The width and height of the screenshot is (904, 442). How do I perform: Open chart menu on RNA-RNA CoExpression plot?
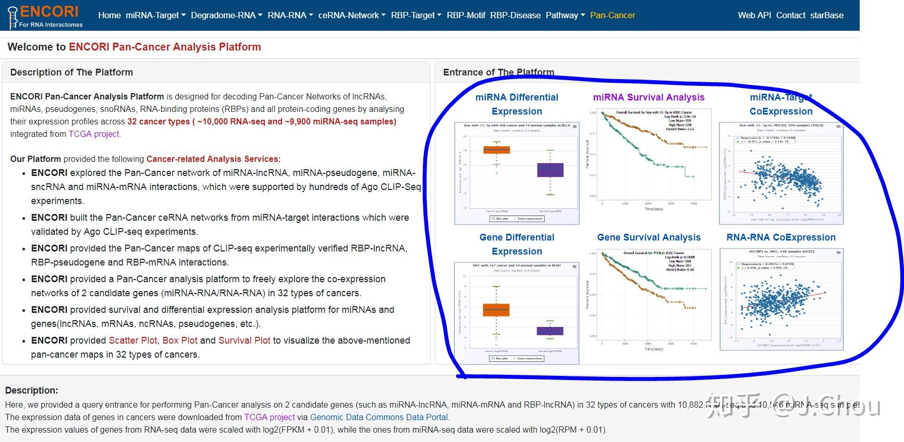[838, 252]
